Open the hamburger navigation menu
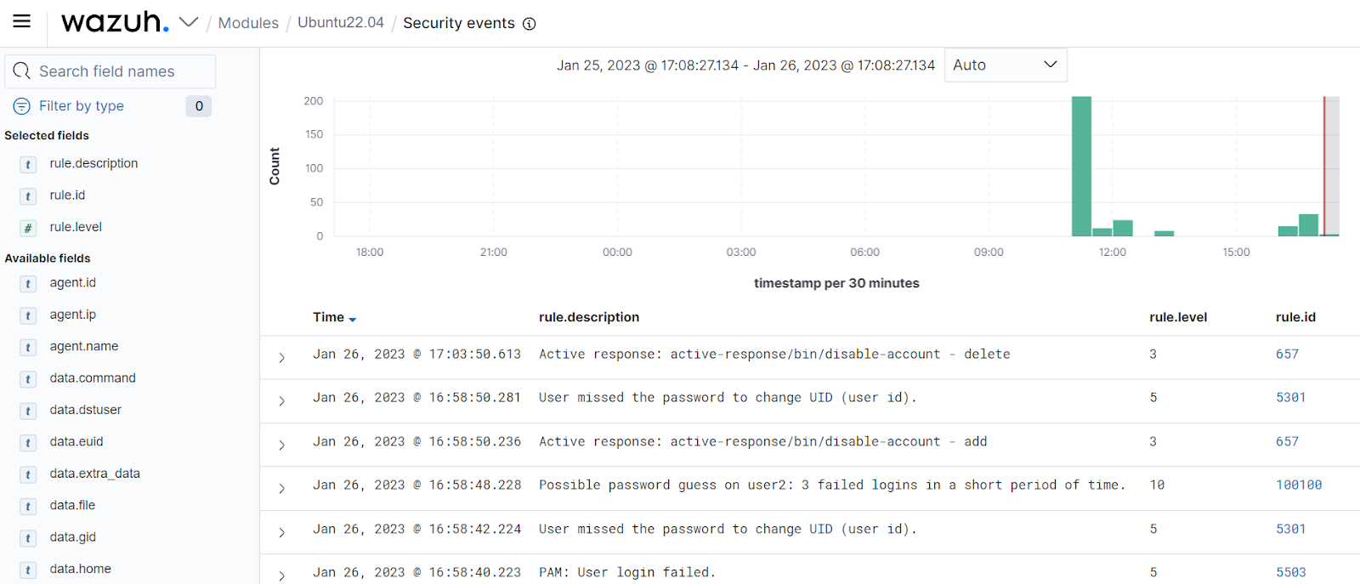The image size is (1360, 584). 22,21
